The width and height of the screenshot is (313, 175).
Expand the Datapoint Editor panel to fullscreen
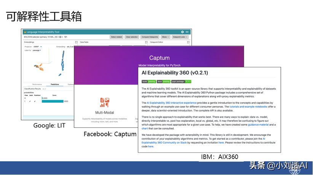pyautogui.click(x=188, y=42)
